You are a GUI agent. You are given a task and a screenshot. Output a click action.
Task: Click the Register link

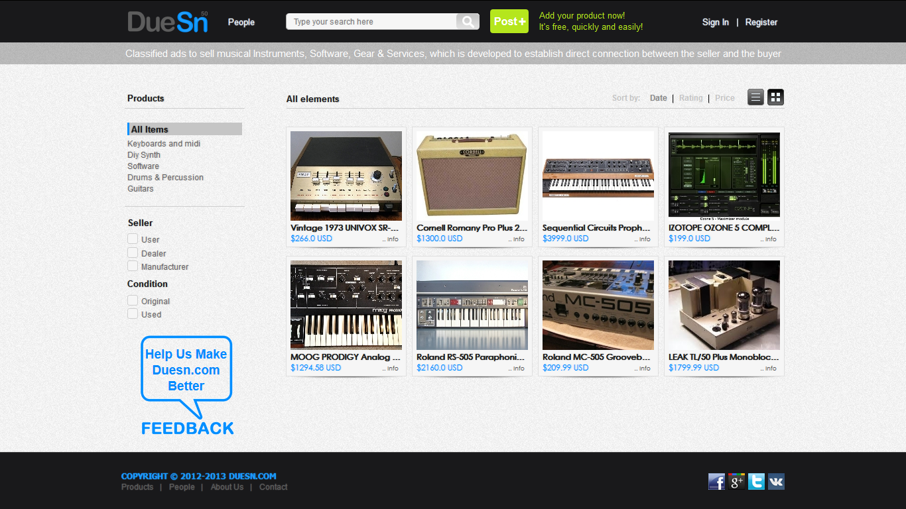point(761,22)
